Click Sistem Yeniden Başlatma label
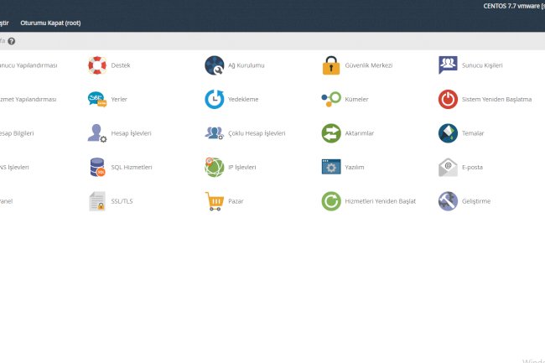Image resolution: width=545 pixels, height=363 pixels. pos(496,100)
